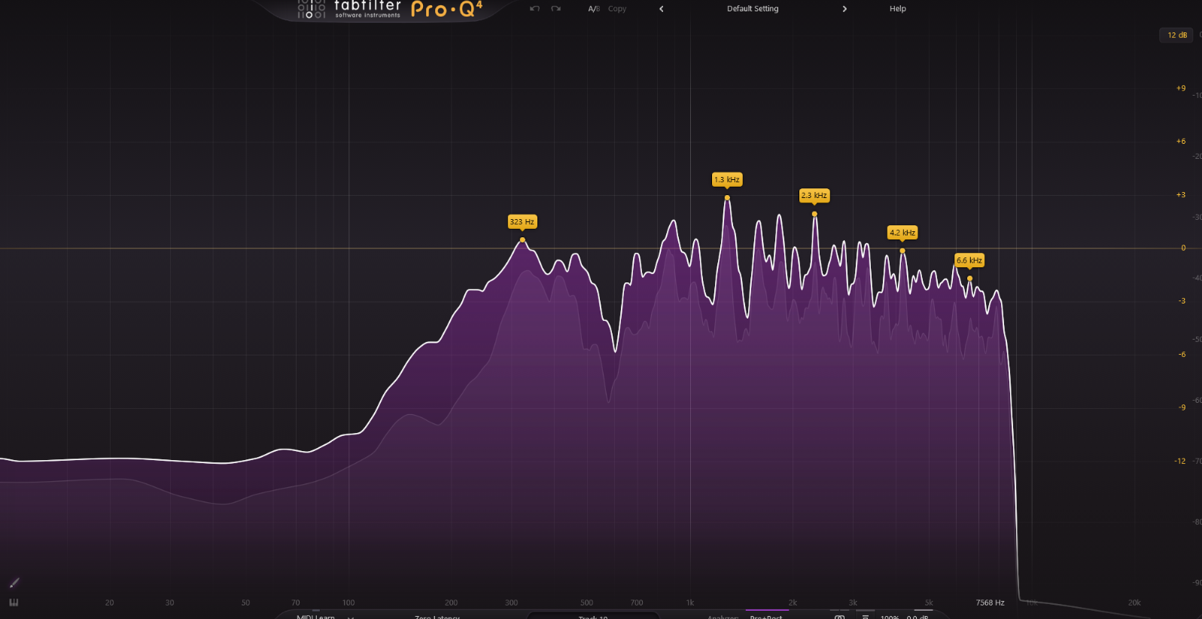Open the 12 dB display range selector
The image size is (1202, 619).
coord(1176,35)
